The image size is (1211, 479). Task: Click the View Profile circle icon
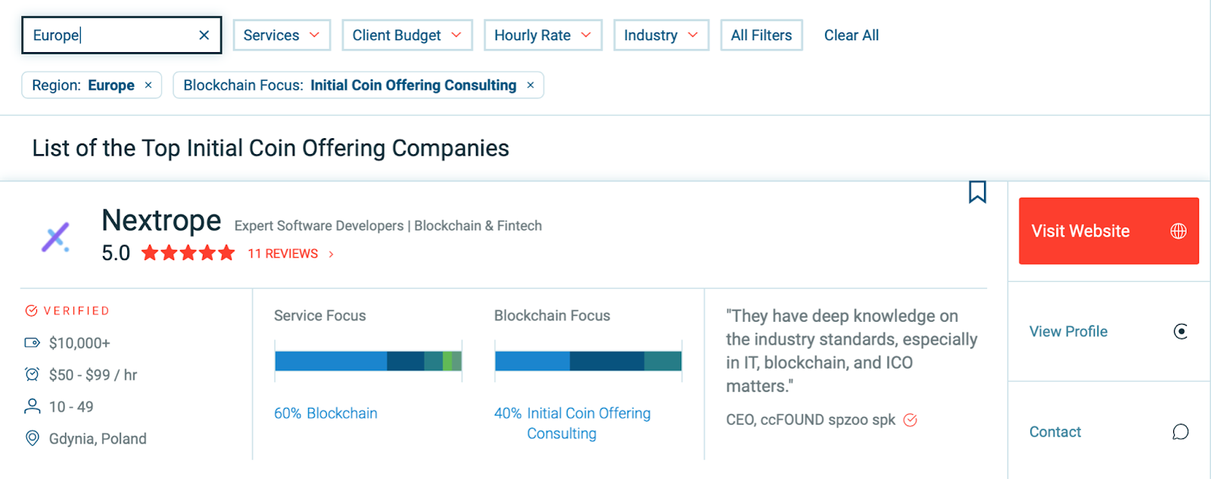[x=1180, y=332]
